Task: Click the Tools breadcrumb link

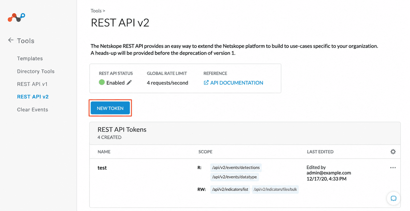Action: 96,11
